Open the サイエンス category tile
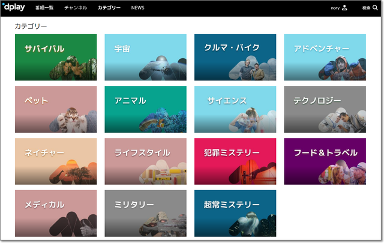Screen dimensions: 384x243 (x=235, y=109)
